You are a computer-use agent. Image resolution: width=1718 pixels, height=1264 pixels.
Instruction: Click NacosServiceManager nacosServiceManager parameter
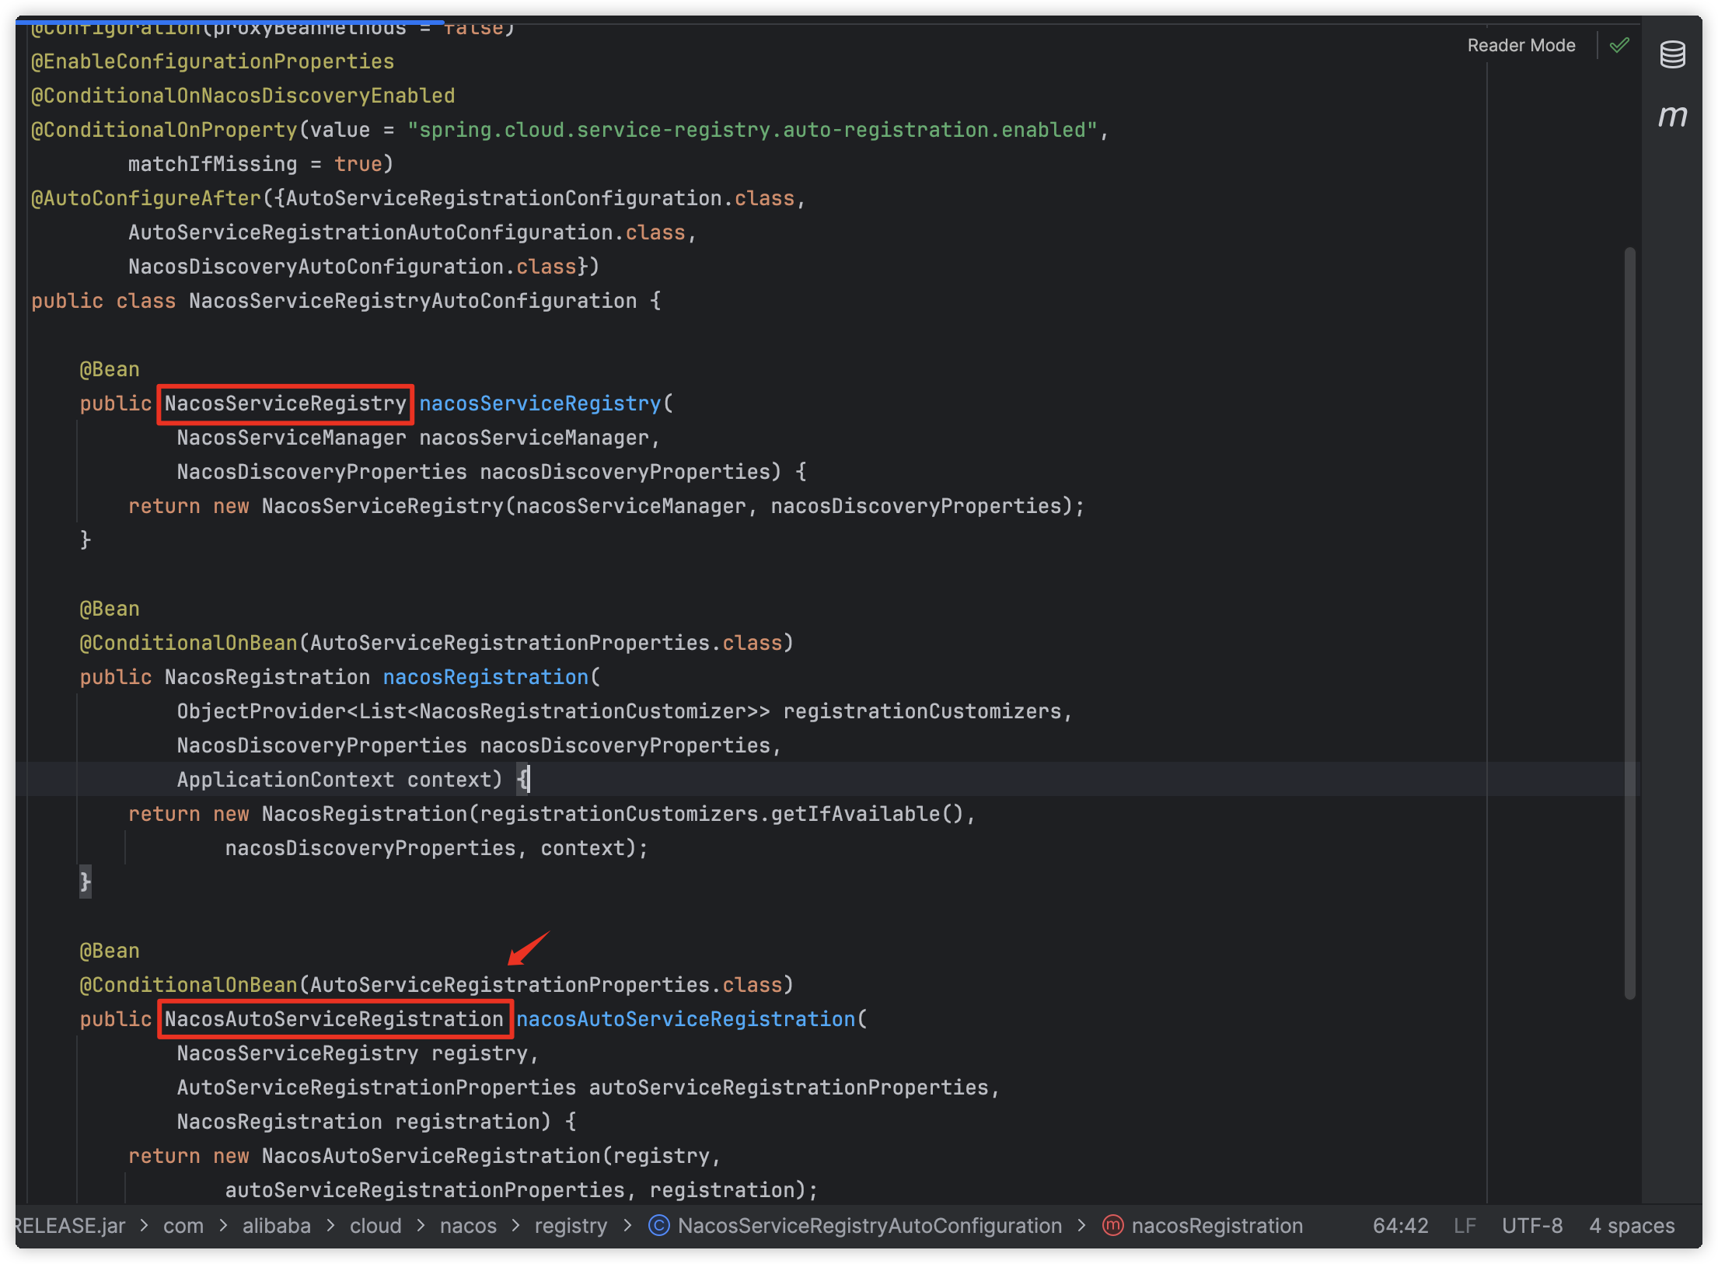413,437
